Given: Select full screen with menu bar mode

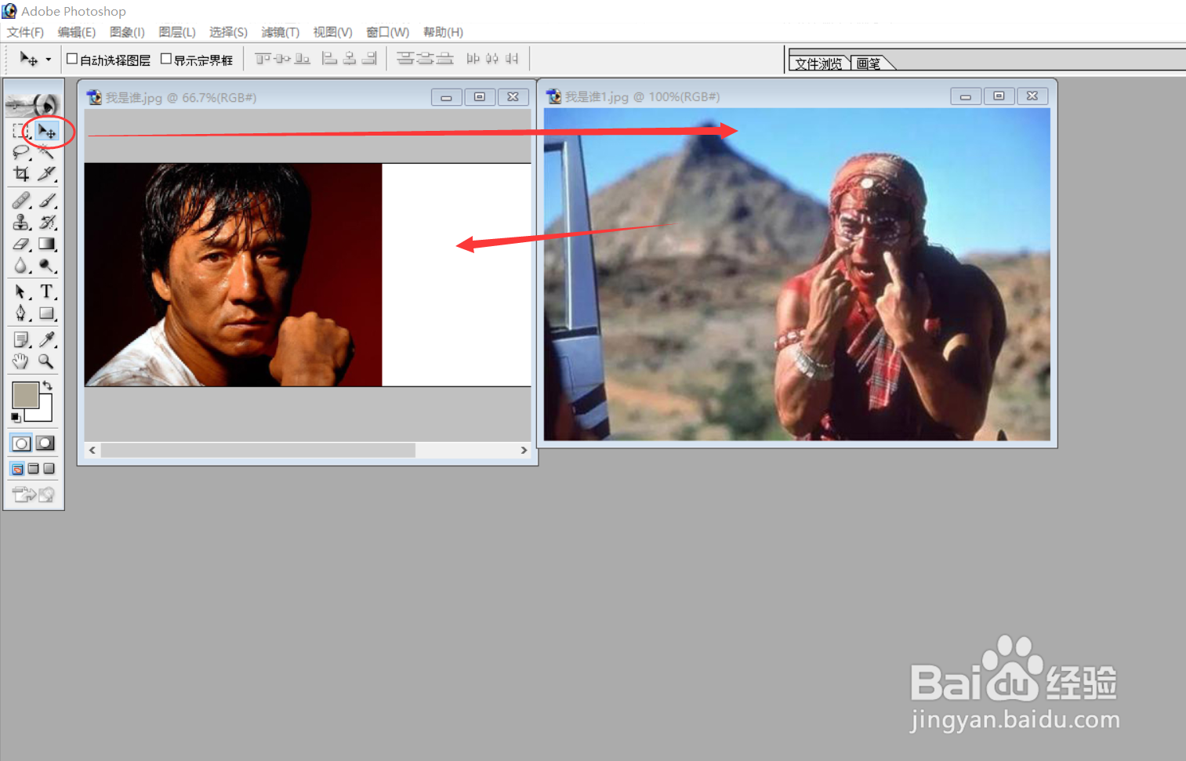Looking at the screenshot, I should (33, 469).
